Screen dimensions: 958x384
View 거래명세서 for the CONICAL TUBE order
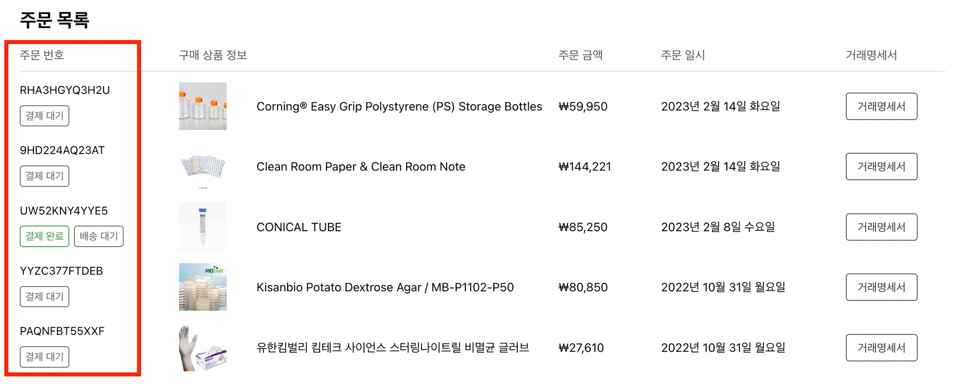point(881,227)
